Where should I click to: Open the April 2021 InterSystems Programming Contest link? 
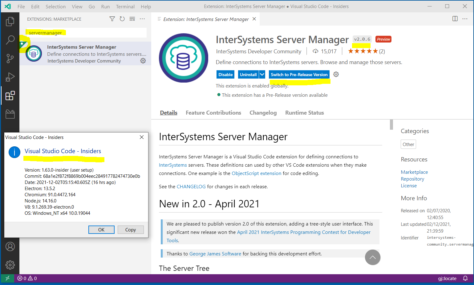coord(304,232)
